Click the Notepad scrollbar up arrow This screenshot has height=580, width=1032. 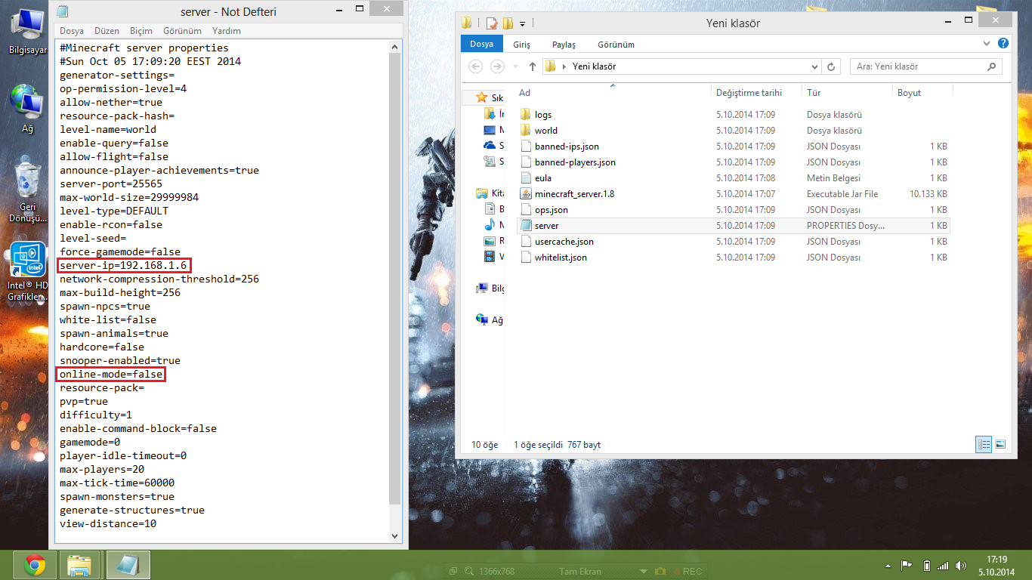pos(394,47)
